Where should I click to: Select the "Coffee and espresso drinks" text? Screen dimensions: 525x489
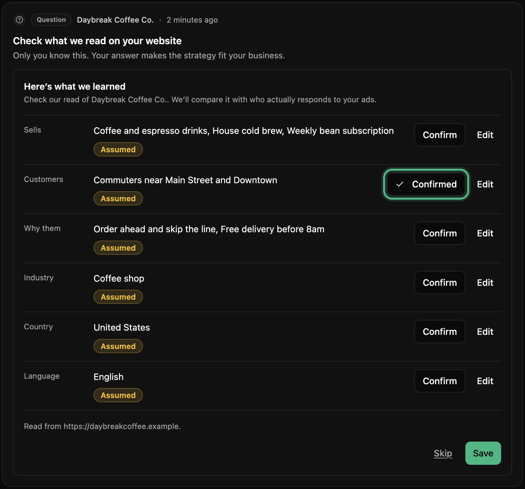point(151,131)
